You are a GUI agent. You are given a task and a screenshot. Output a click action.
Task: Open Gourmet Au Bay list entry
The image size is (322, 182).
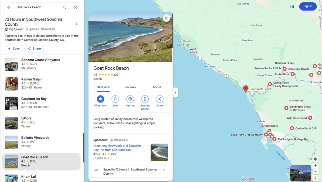tap(41, 103)
